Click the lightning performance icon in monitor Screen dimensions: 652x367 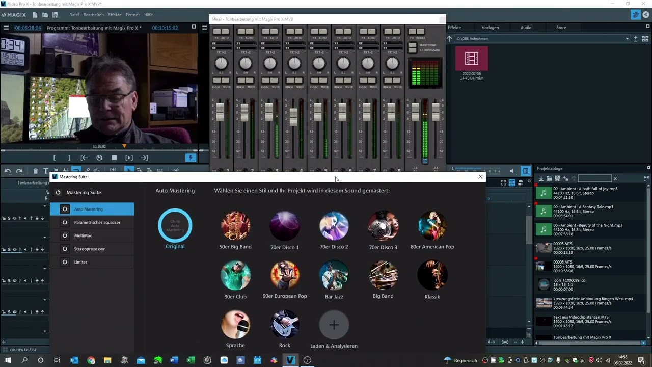[191, 158]
